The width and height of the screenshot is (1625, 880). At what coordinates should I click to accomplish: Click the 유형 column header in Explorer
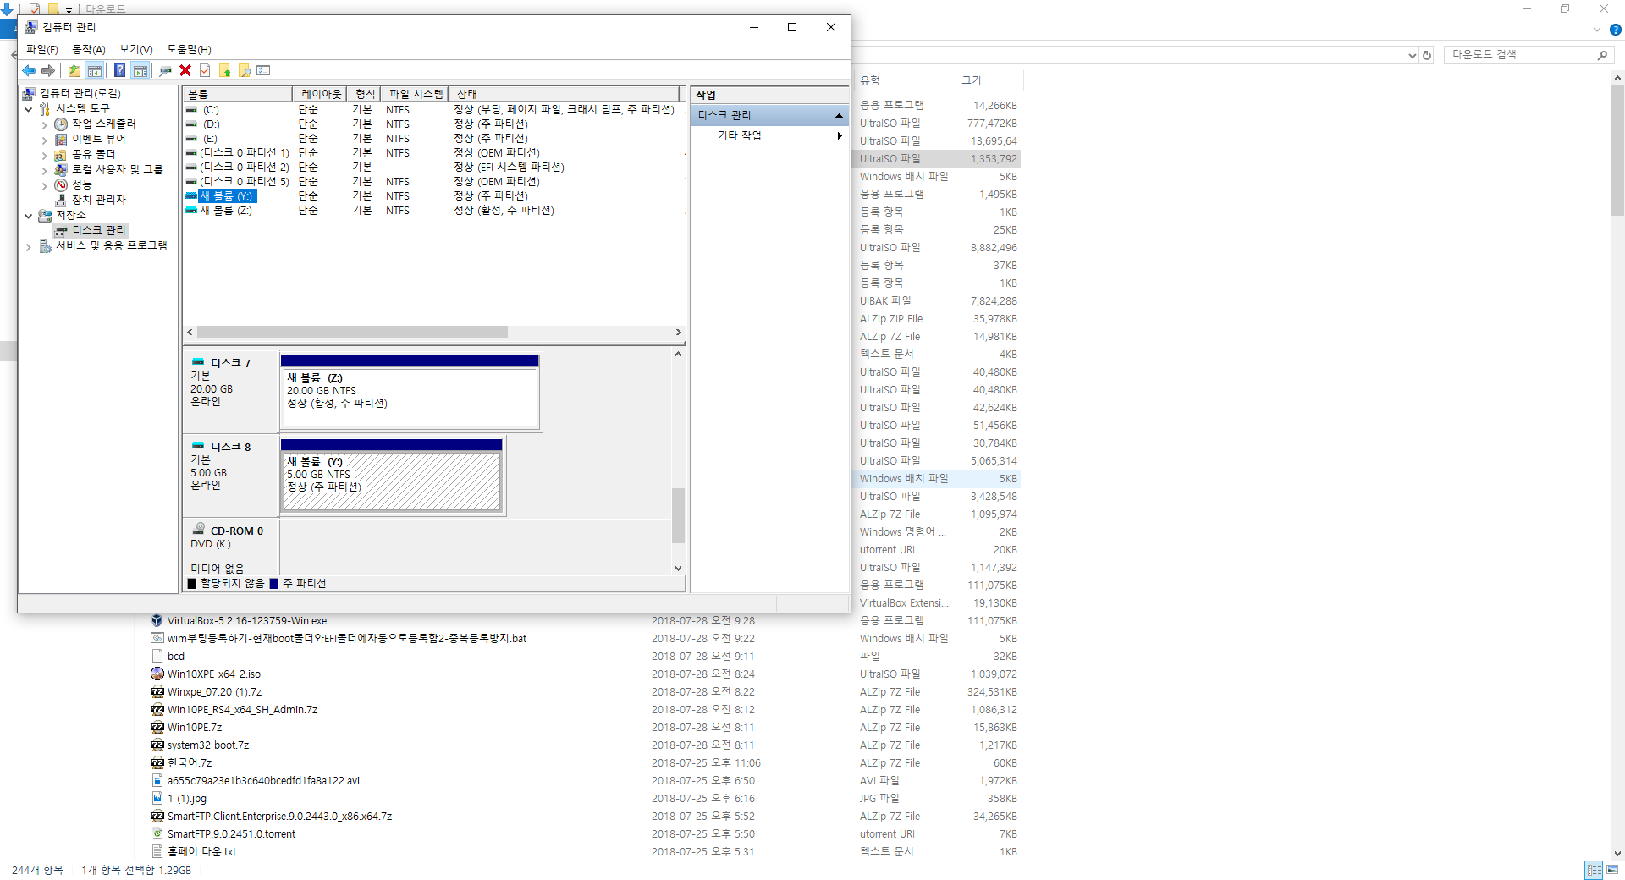coord(870,80)
